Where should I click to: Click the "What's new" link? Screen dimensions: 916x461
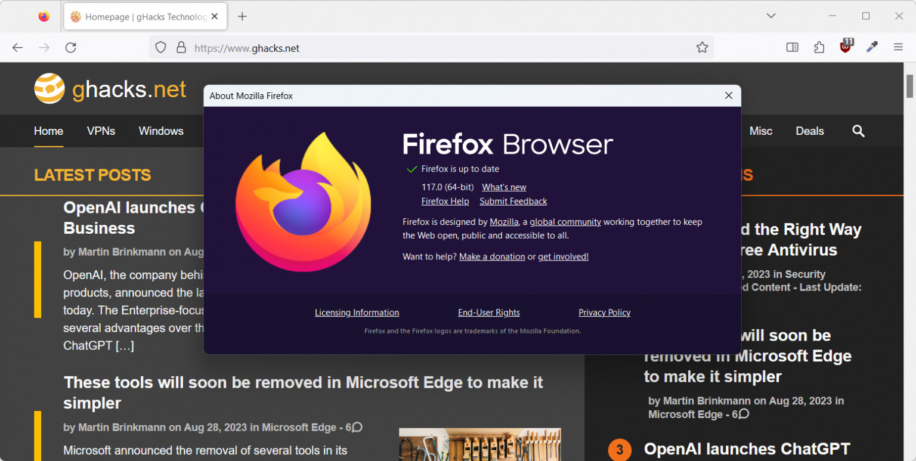pos(504,187)
